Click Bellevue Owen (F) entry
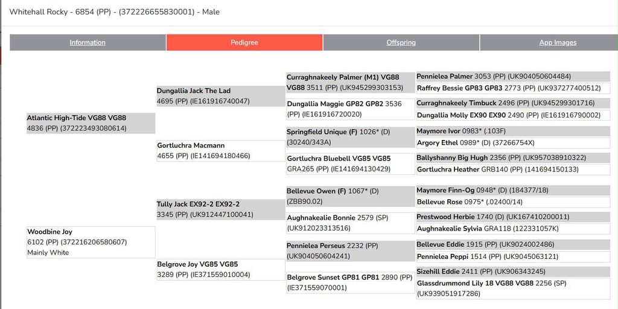 351,196
